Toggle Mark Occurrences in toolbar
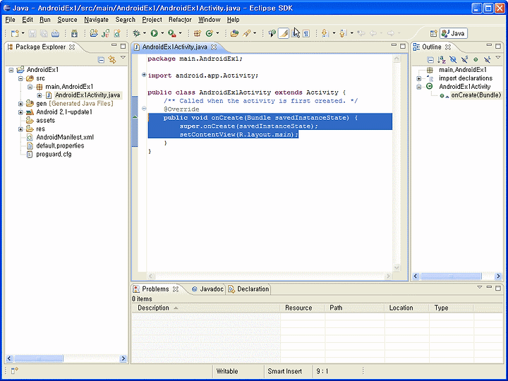Image resolution: width=508 pixels, height=381 pixels. [x=284, y=33]
